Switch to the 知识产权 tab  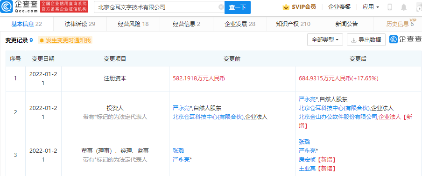pos(293,24)
